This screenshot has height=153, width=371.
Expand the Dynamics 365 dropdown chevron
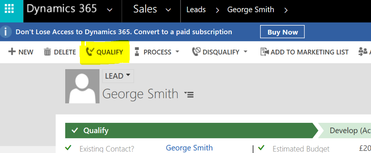(x=109, y=10)
